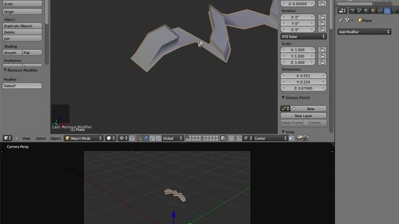Open grease pencil datablock browse icon
Screen dimensions: 399x224
(286, 109)
